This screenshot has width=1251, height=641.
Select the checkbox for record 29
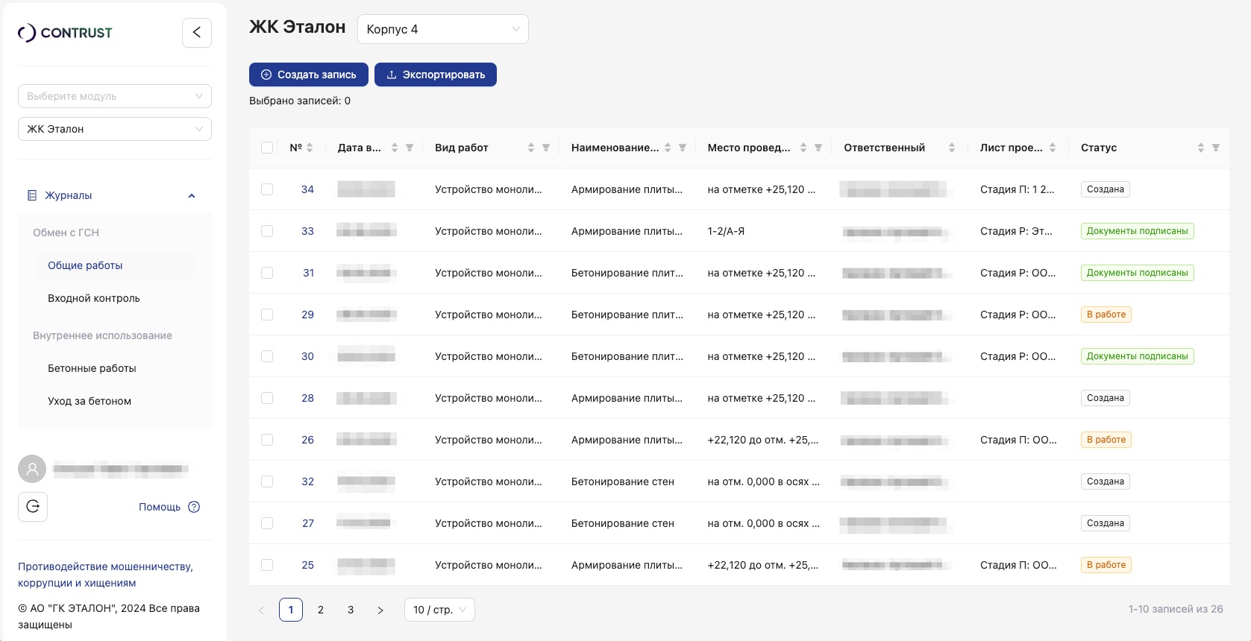(267, 315)
